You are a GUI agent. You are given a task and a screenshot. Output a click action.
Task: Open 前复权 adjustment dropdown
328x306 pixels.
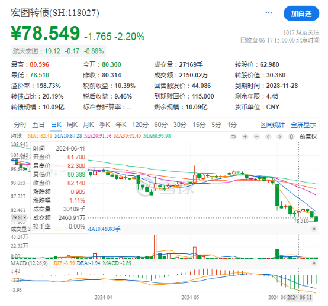pyautogui.click(x=308, y=136)
